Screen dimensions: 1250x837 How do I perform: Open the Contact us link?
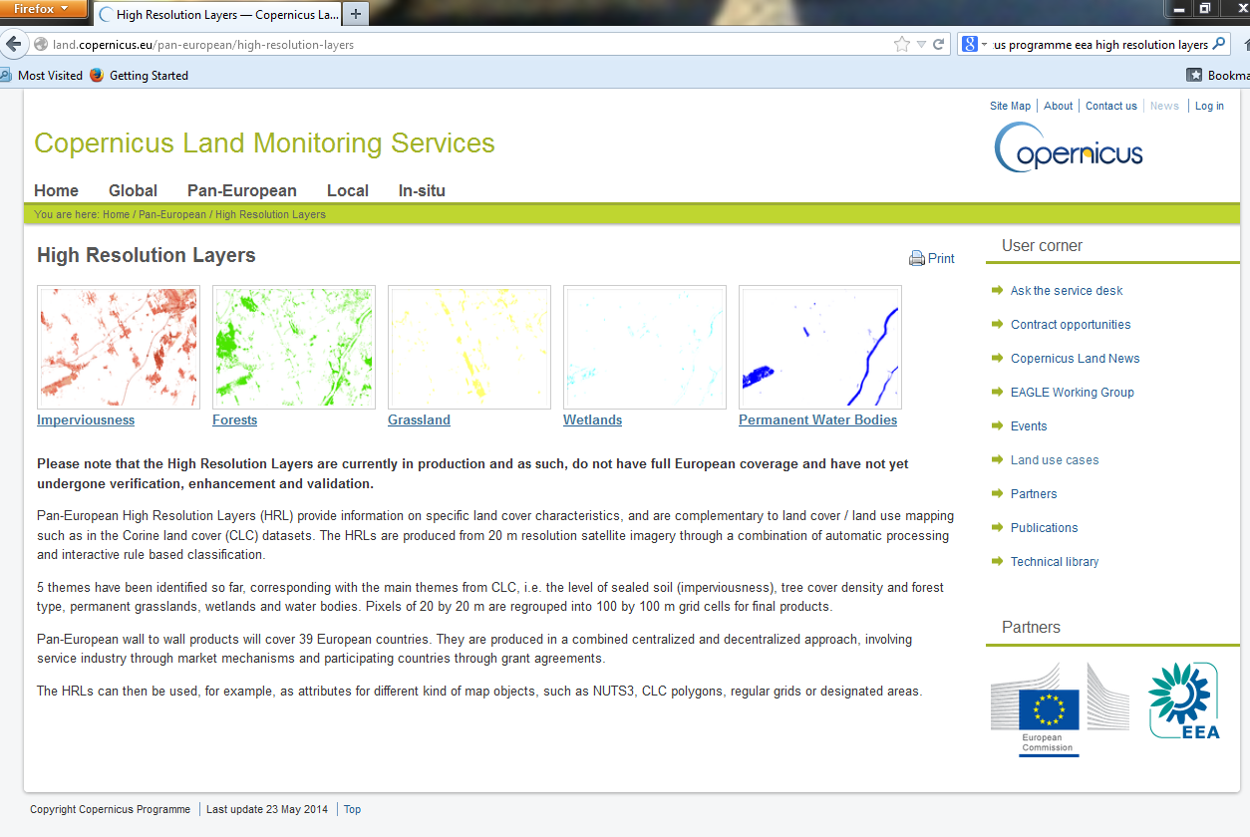pyautogui.click(x=1111, y=106)
